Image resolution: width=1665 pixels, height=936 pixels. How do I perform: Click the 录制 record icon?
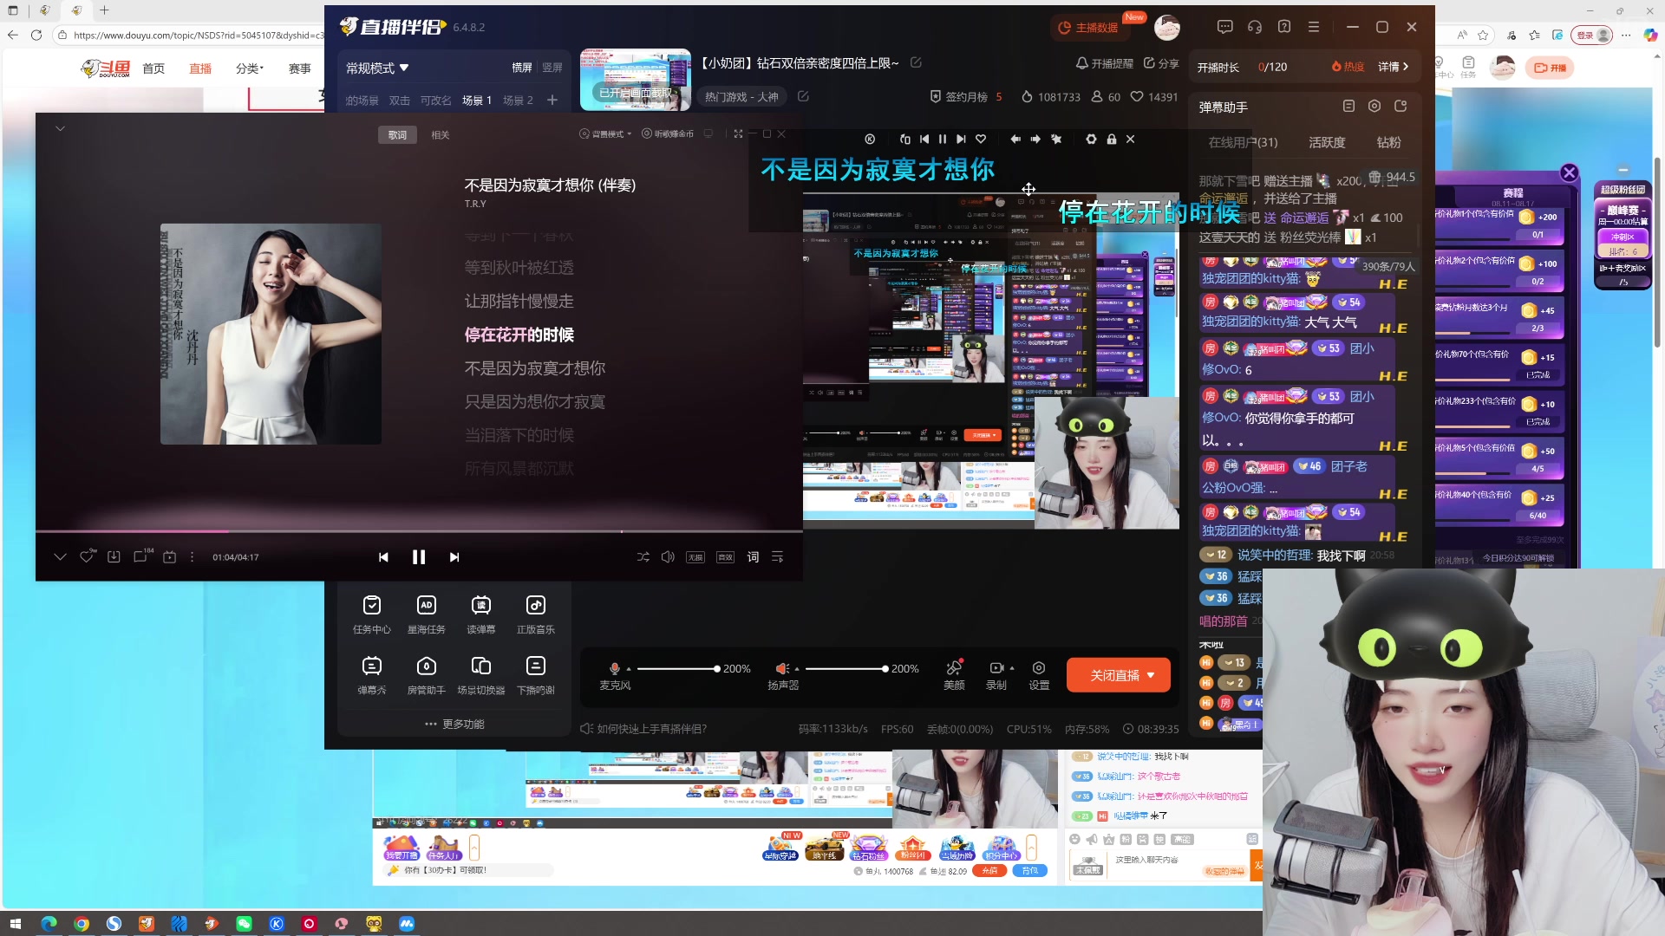[x=996, y=668]
